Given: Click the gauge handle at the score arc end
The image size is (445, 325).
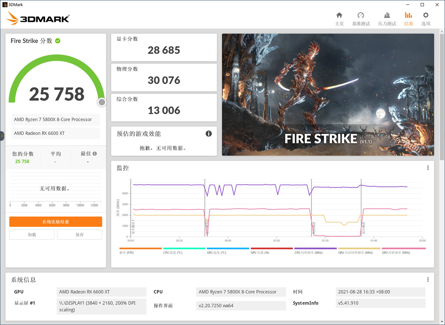Looking at the screenshot, I should point(101,102).
